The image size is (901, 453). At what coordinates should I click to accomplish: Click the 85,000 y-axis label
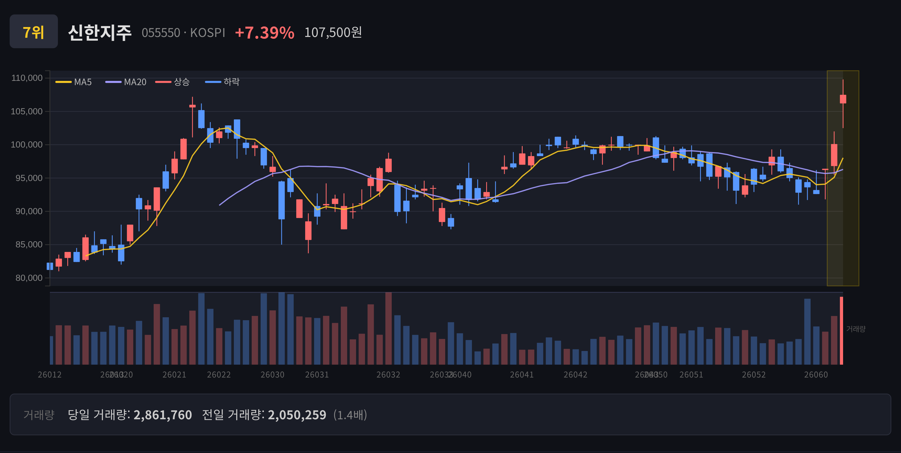(29, 244)
